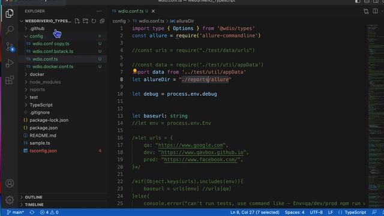Expand the node_modules folder
The width and height of the screenshot is (384, 216).
tap(45, 82)
